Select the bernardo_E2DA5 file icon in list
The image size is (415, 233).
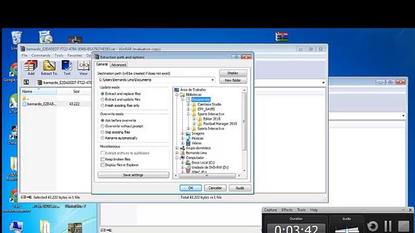(25, 104)
